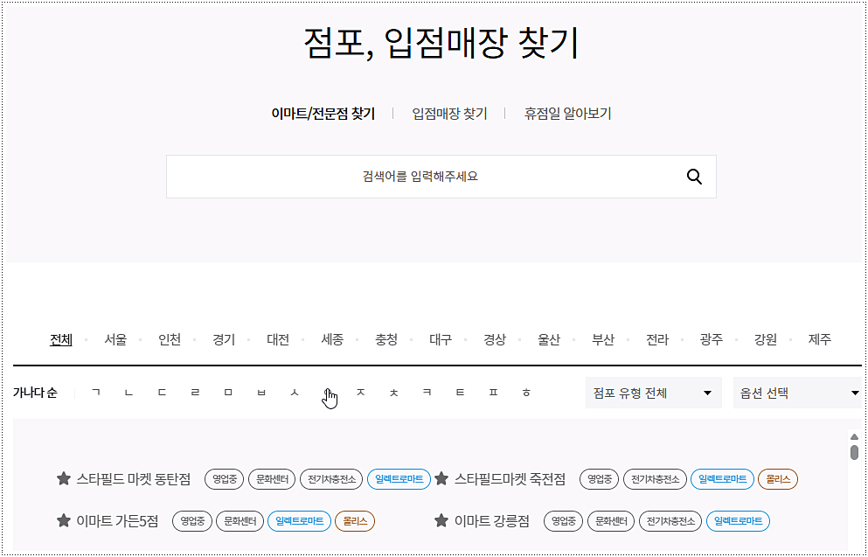Click 몰리스 tag on 스타필드마켓 죽전점

[x=778, y=479]
